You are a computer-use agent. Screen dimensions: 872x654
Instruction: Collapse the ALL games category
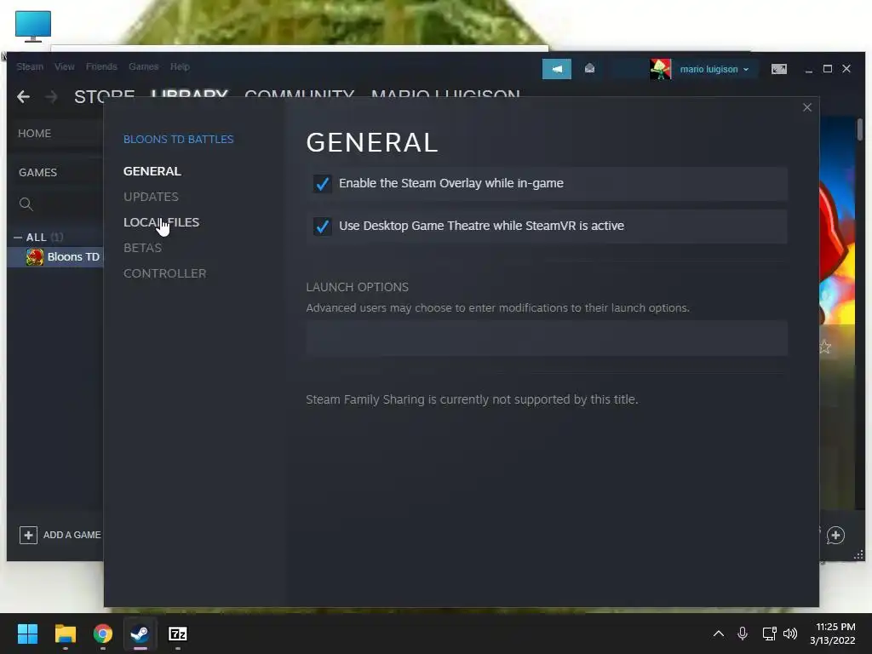[x=18, y=238]
